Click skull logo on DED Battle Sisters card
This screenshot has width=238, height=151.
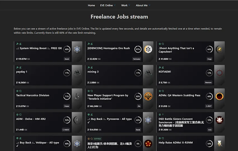pos(219,120)
